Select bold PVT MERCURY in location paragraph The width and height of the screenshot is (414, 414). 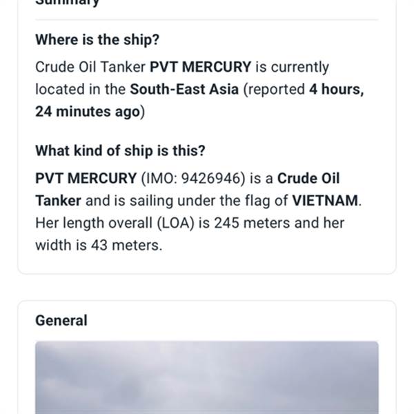201,67
